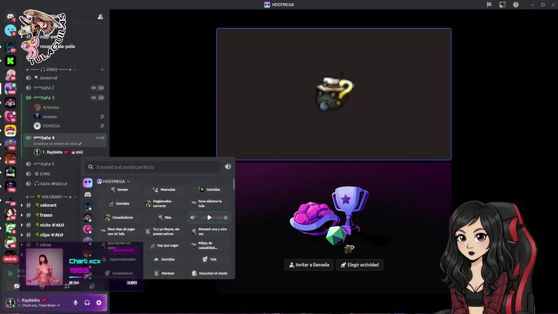Open the yellow duck server icon
Image resolution: width=558 pixels, height=314 pixels.
(10, 130)
